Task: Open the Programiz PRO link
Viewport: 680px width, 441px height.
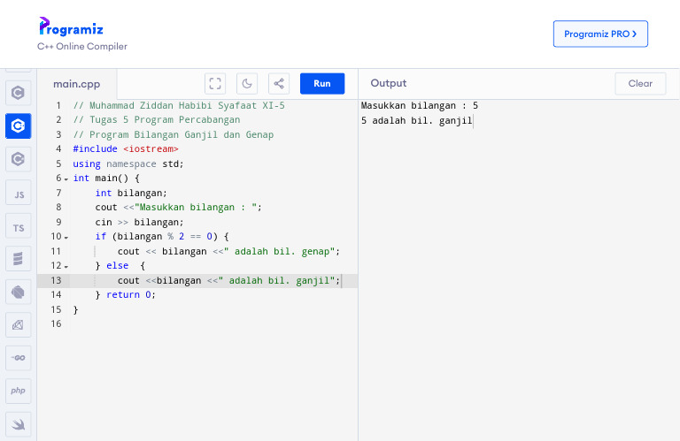Action: coord(600,34)
